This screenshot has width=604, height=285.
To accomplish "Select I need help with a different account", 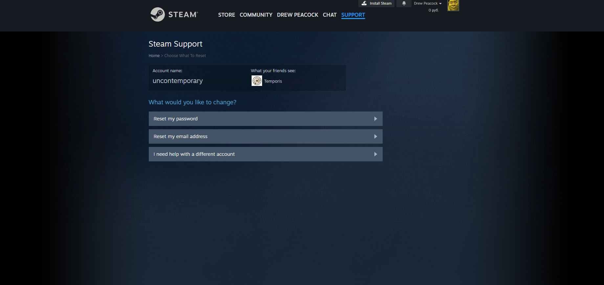I will click(x=266, y=154).
